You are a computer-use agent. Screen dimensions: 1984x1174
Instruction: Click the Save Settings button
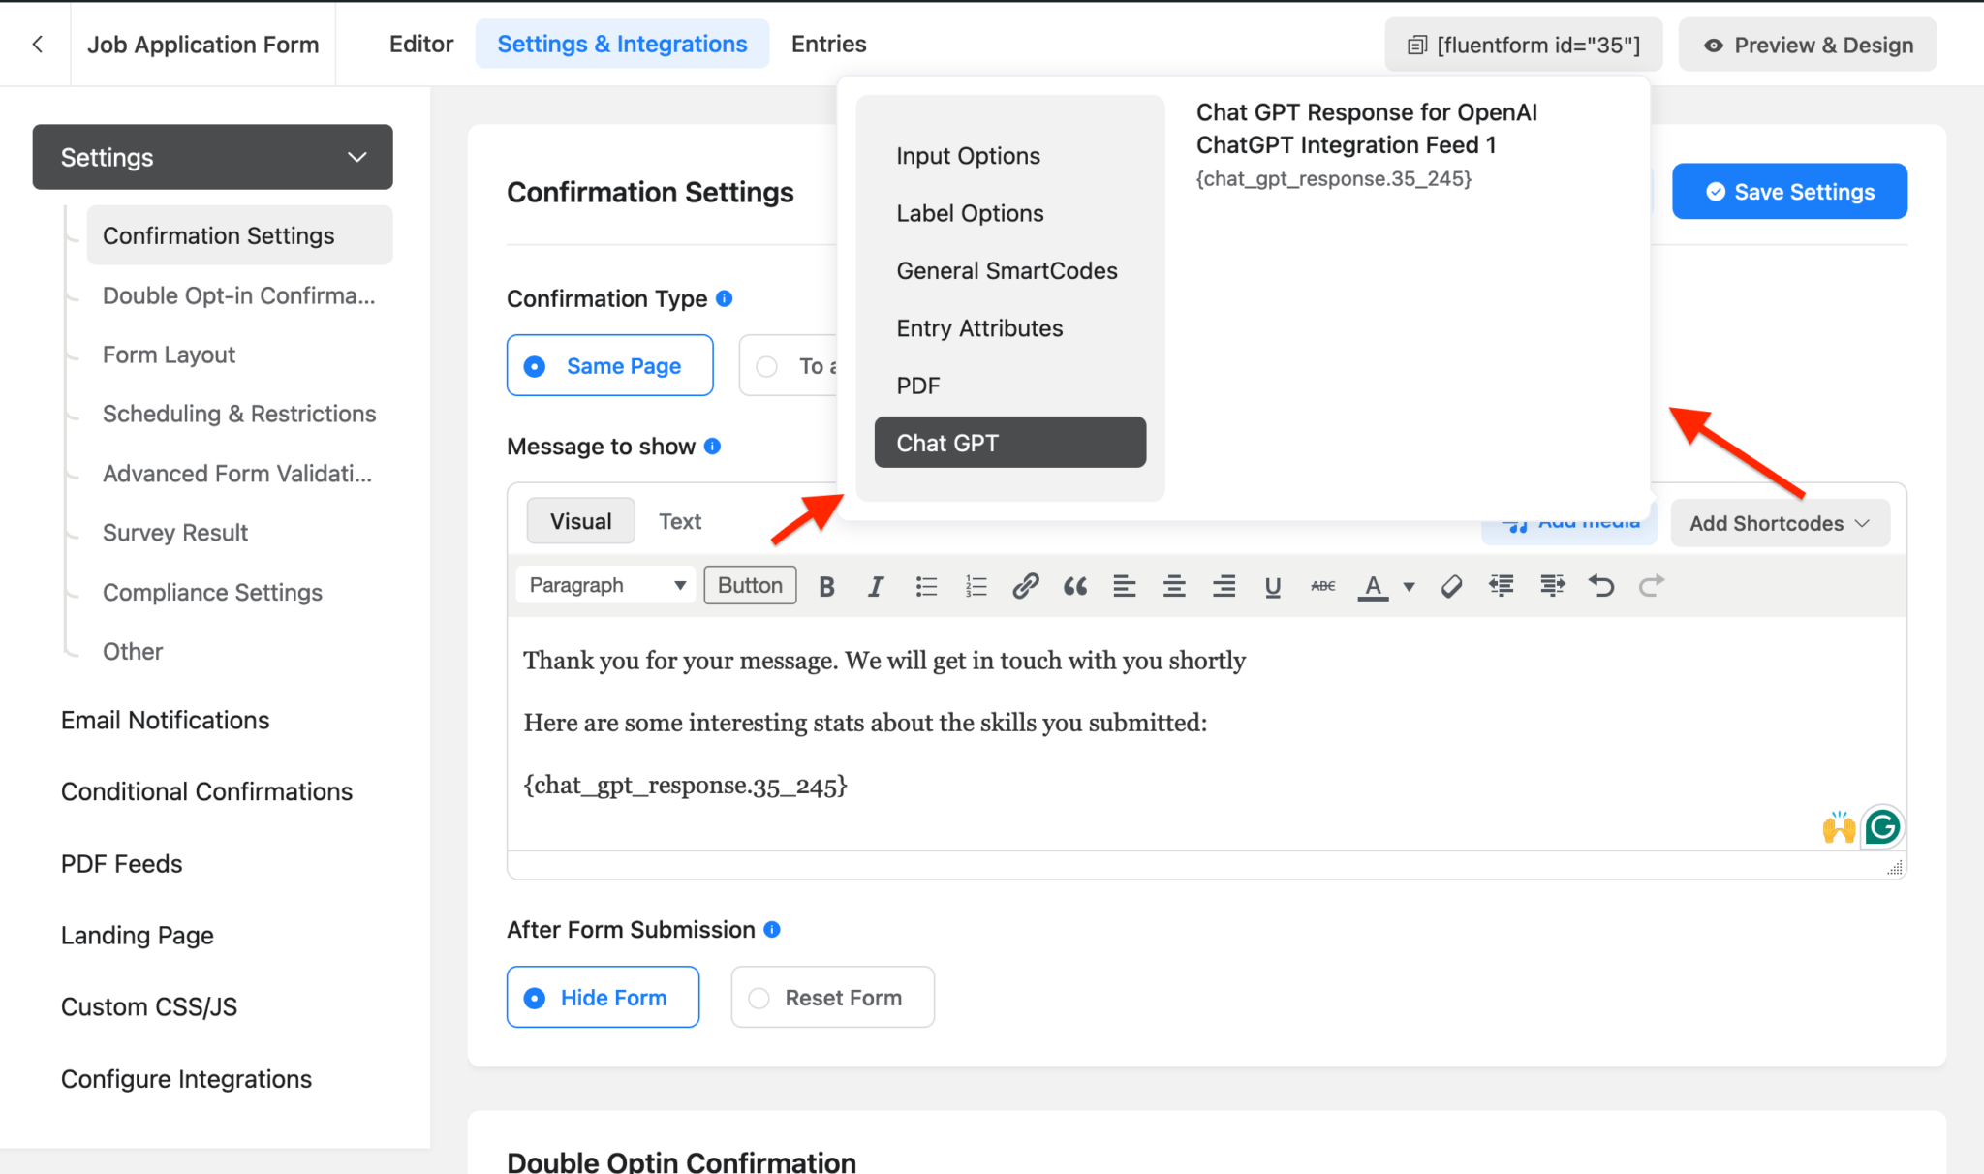[1788, 191]
